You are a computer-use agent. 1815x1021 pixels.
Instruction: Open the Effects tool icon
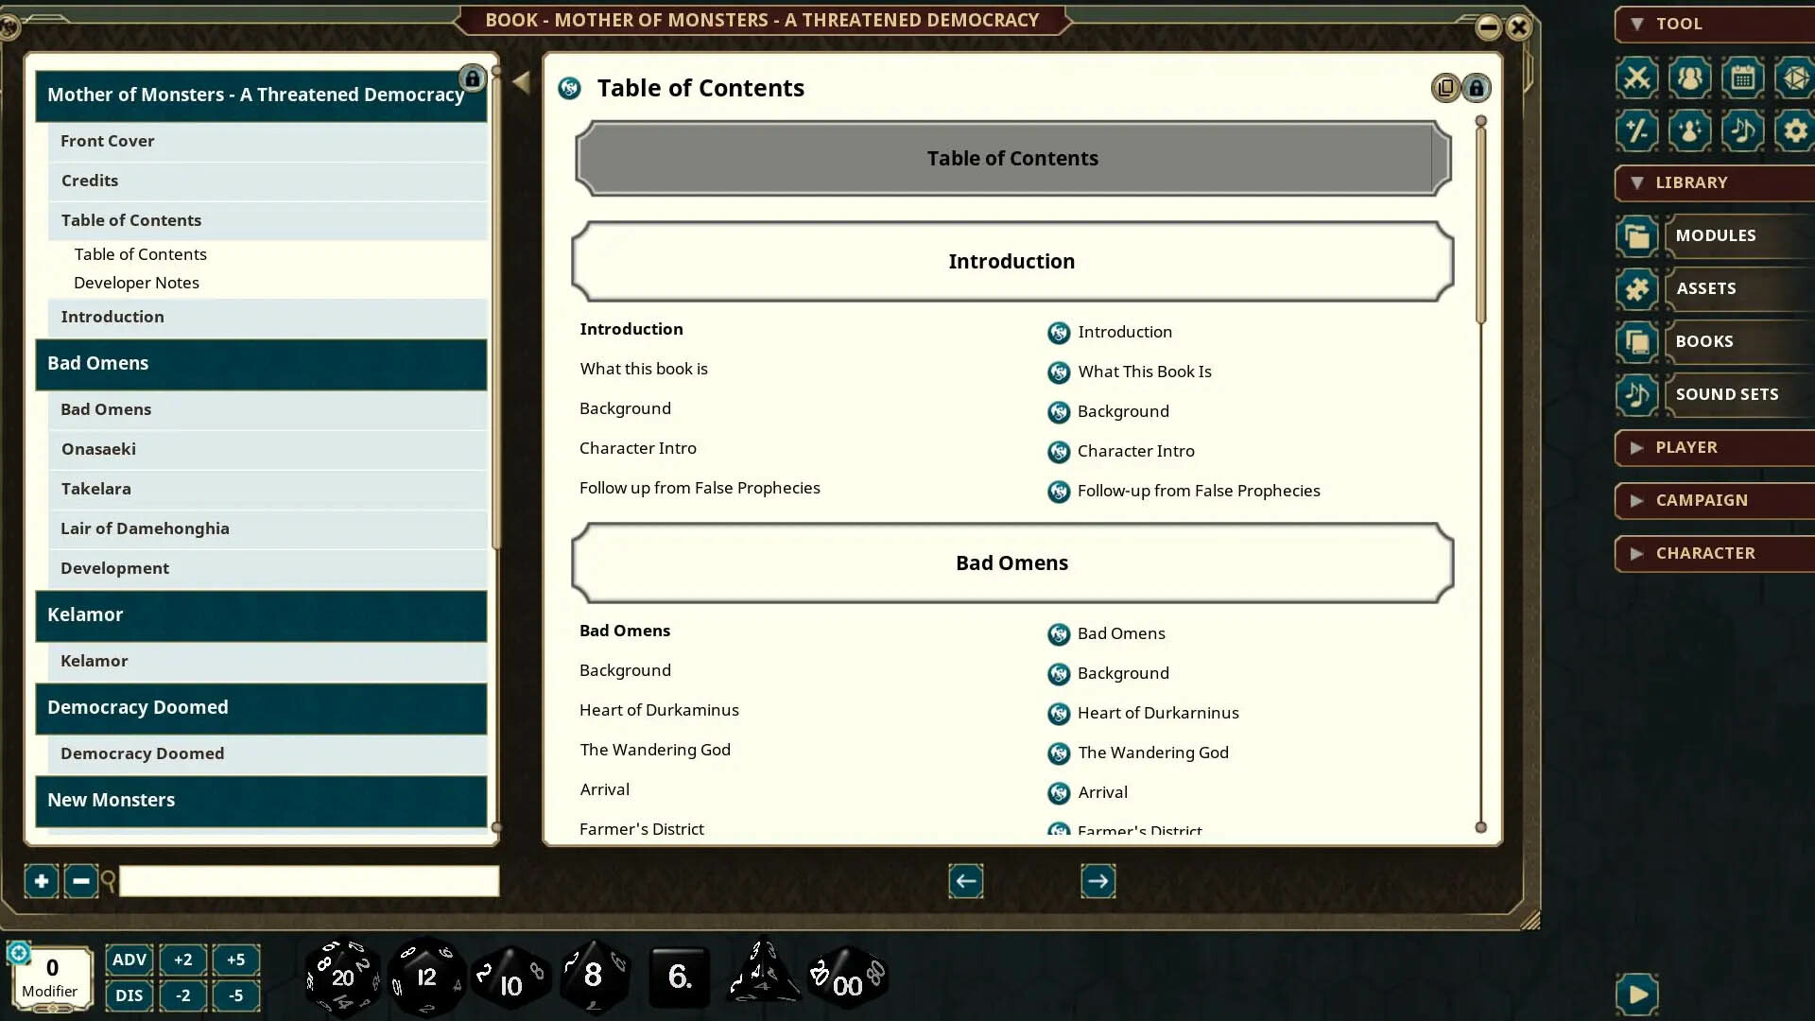(1689, 130)
